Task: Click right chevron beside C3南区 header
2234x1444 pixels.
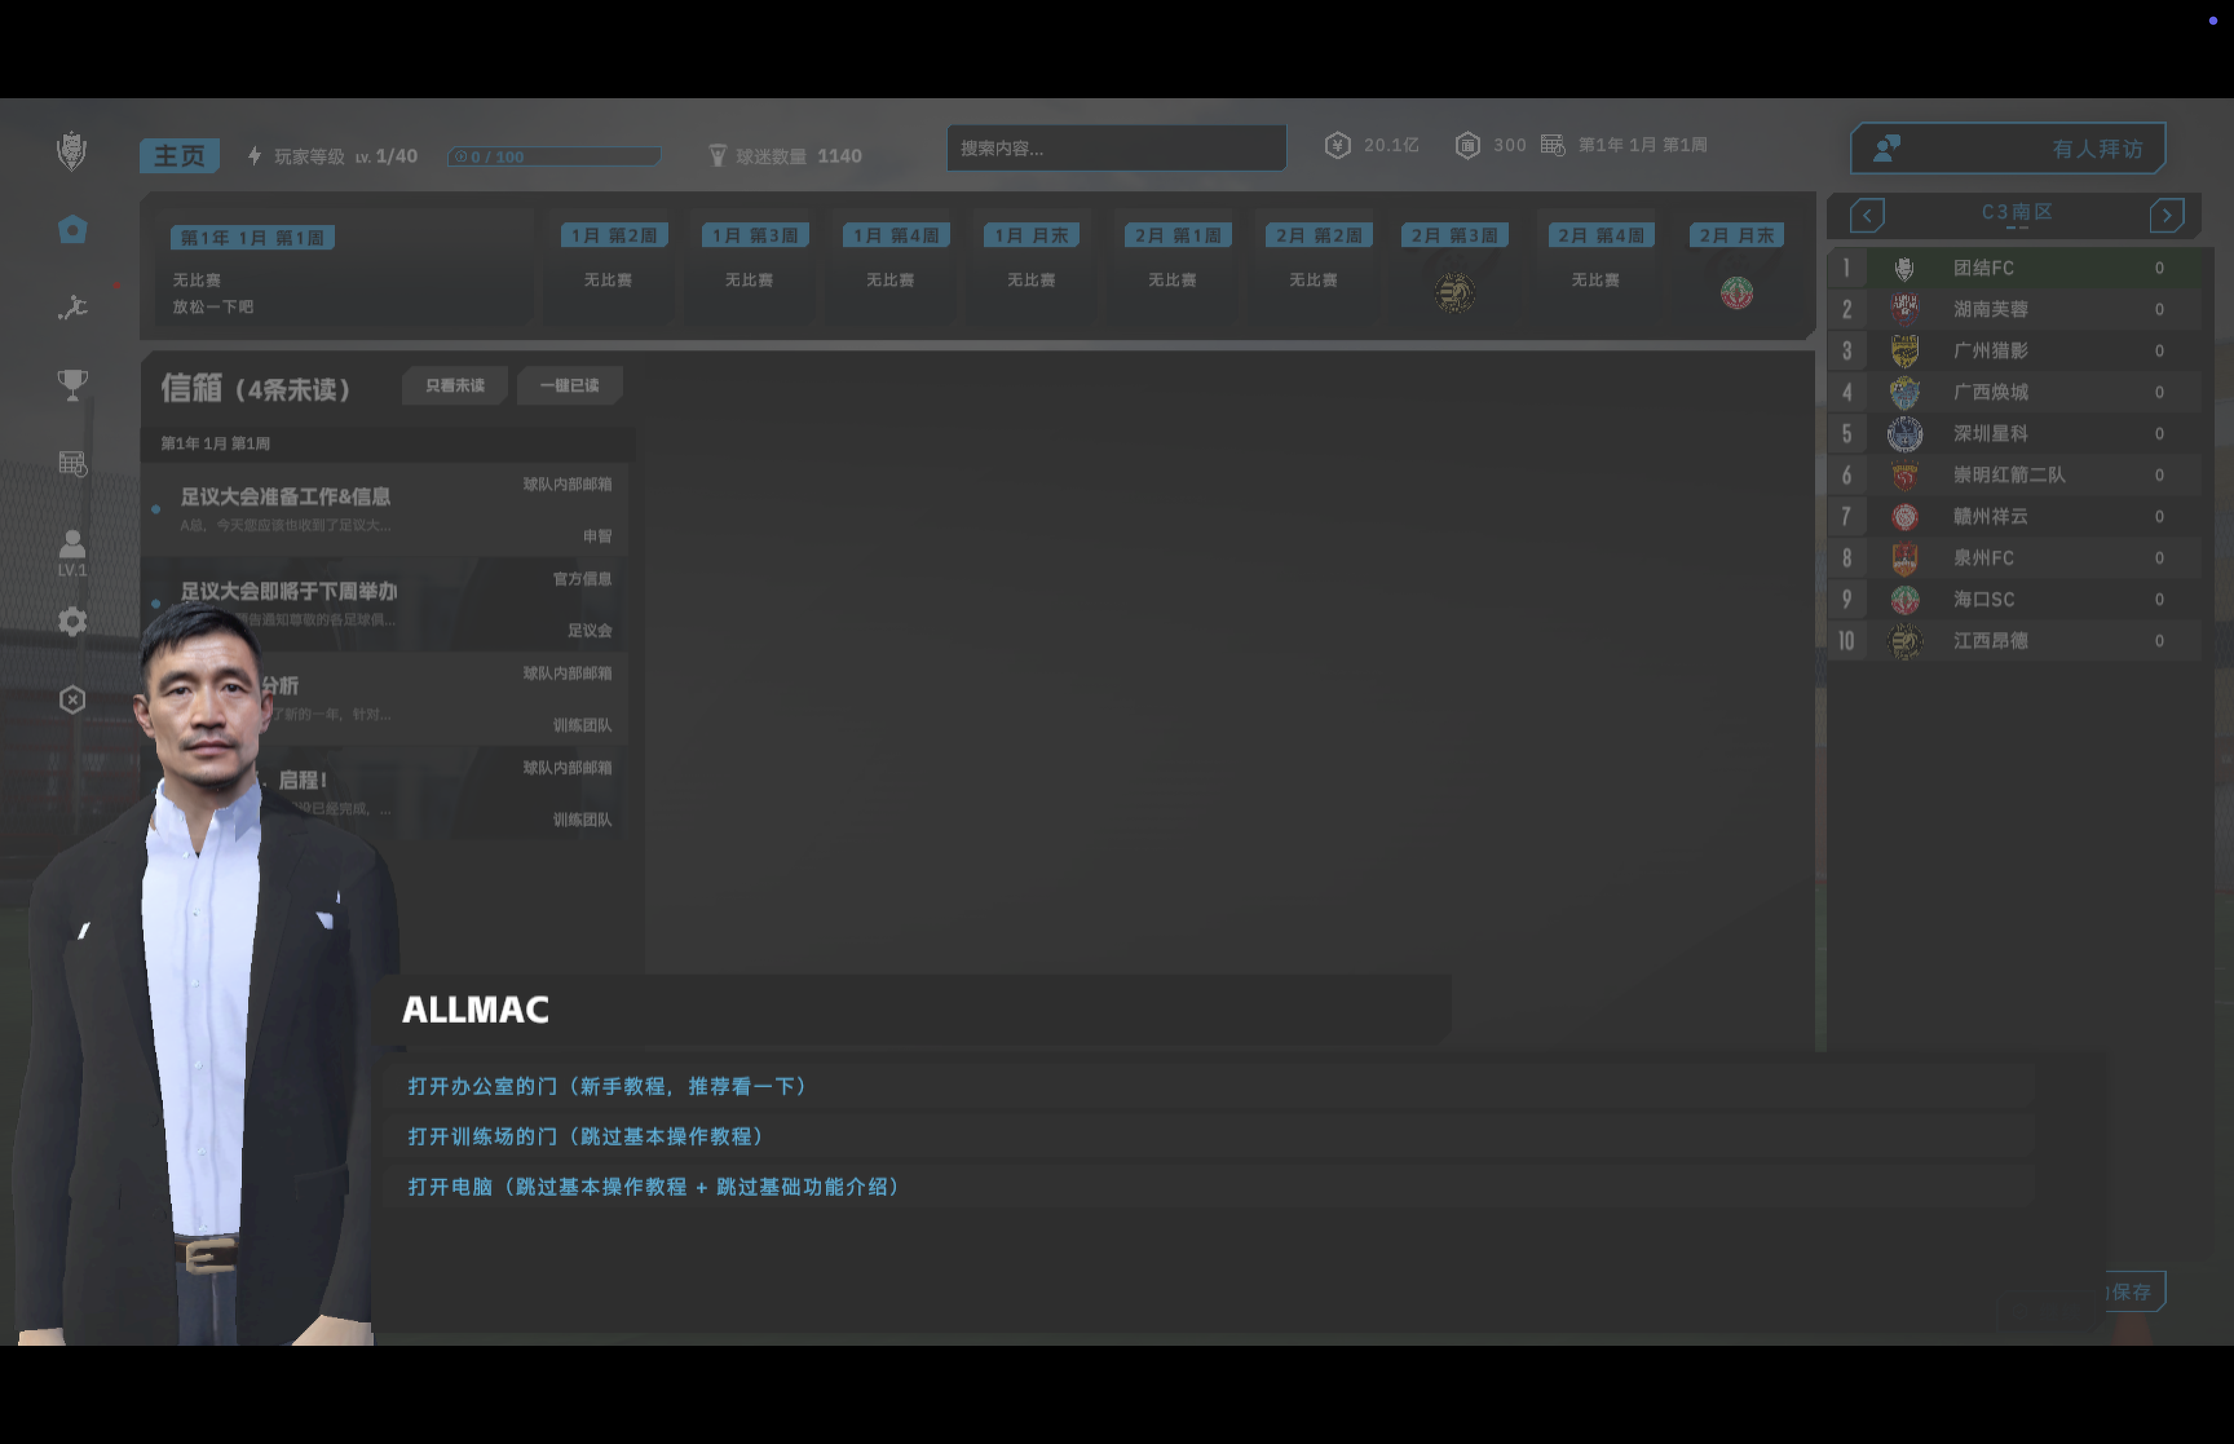Action: click(2167, 215)
